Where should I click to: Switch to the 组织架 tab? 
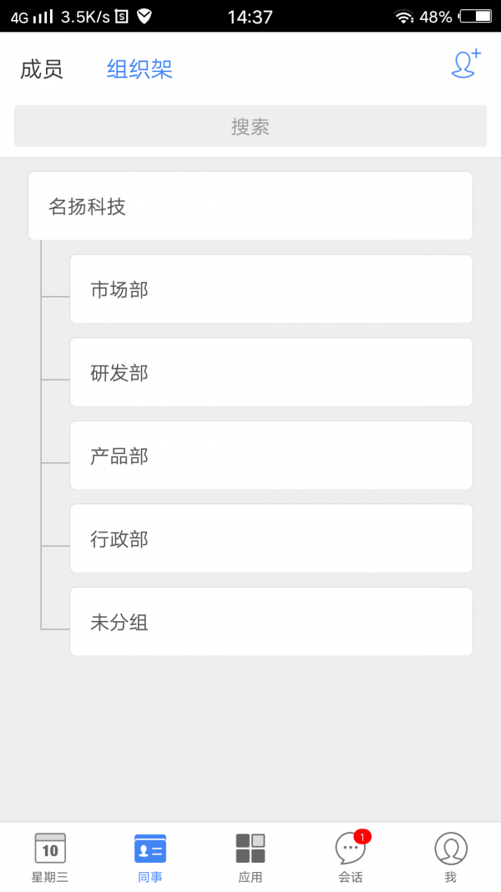(139, 69)
